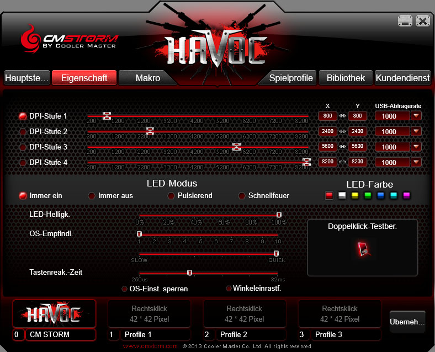Click the DPI-Stufe 2 slider handle
This screenshot has width=435, height=352.
click(x=150, y=131)
